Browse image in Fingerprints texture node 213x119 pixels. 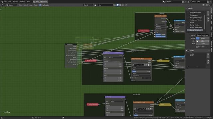coord(133,65)
